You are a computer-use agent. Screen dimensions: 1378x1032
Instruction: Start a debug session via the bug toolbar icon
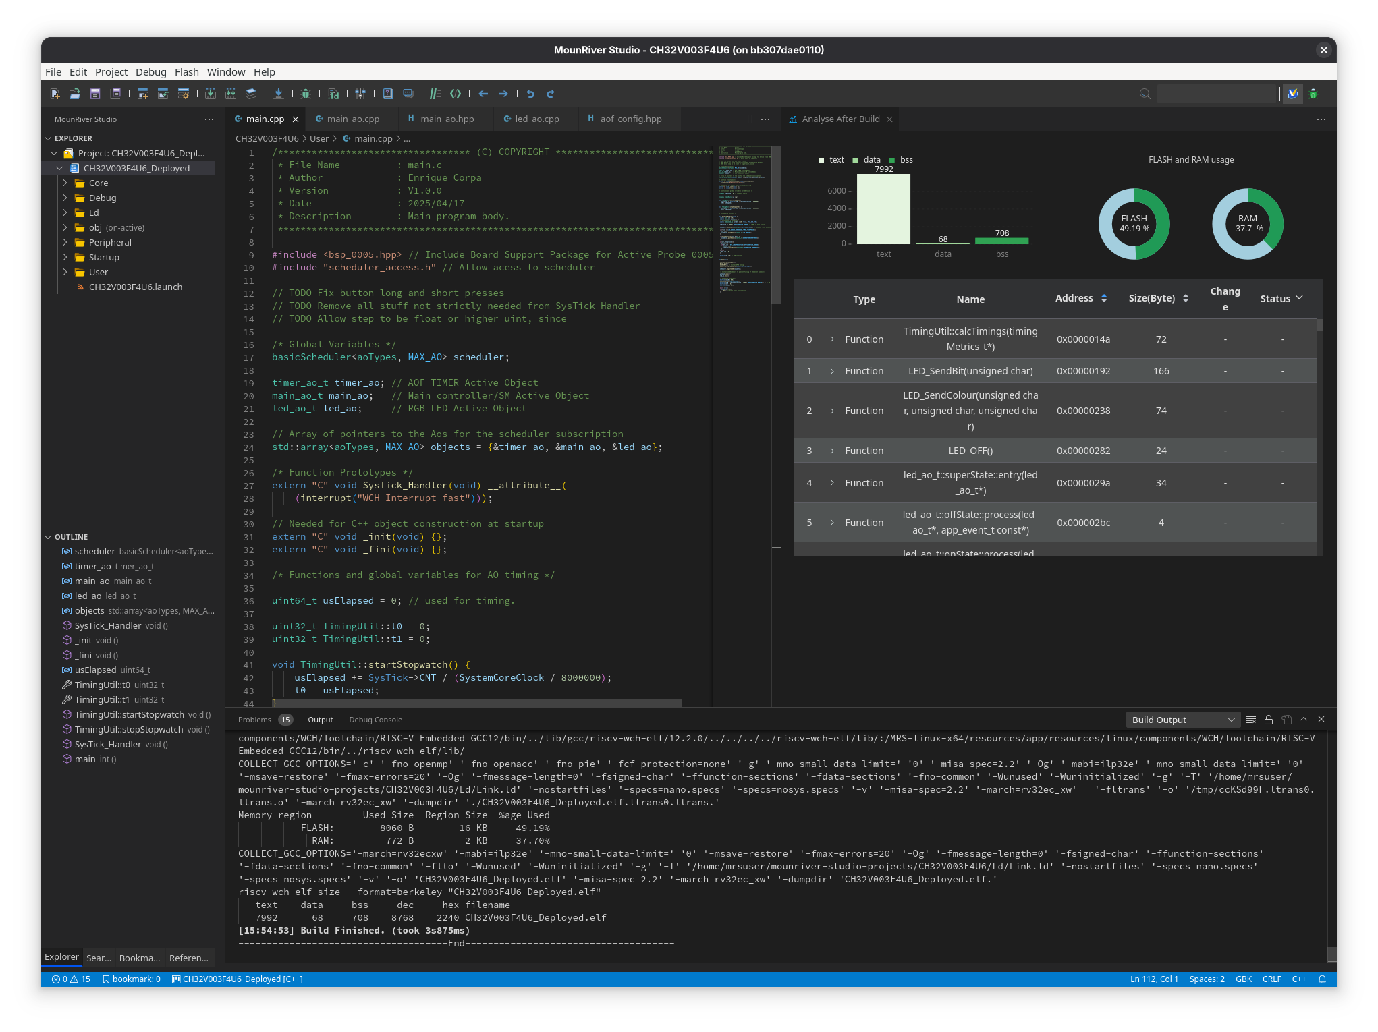(x=307, y=94)
